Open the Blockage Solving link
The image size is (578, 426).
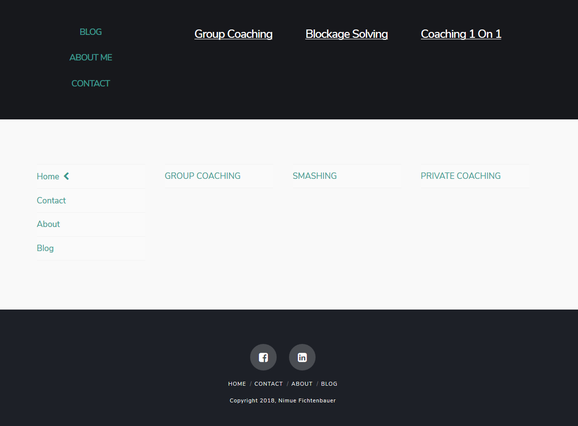point(347,34)
